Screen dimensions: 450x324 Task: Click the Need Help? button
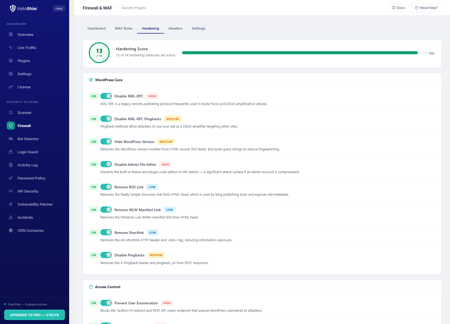pyautogui.click(x=426, y=8)
